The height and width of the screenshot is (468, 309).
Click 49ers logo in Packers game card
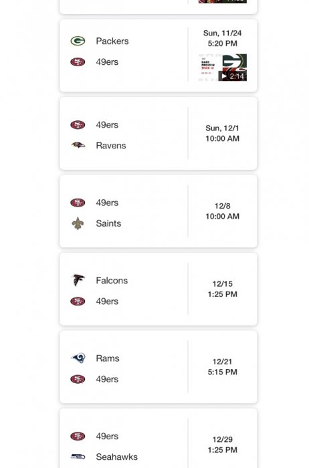78,62
